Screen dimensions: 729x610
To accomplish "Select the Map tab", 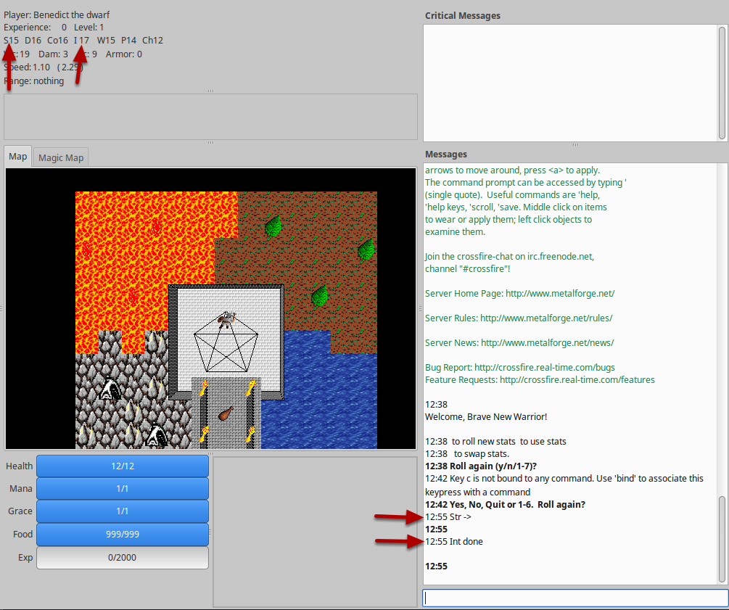I will pos(18,157).
